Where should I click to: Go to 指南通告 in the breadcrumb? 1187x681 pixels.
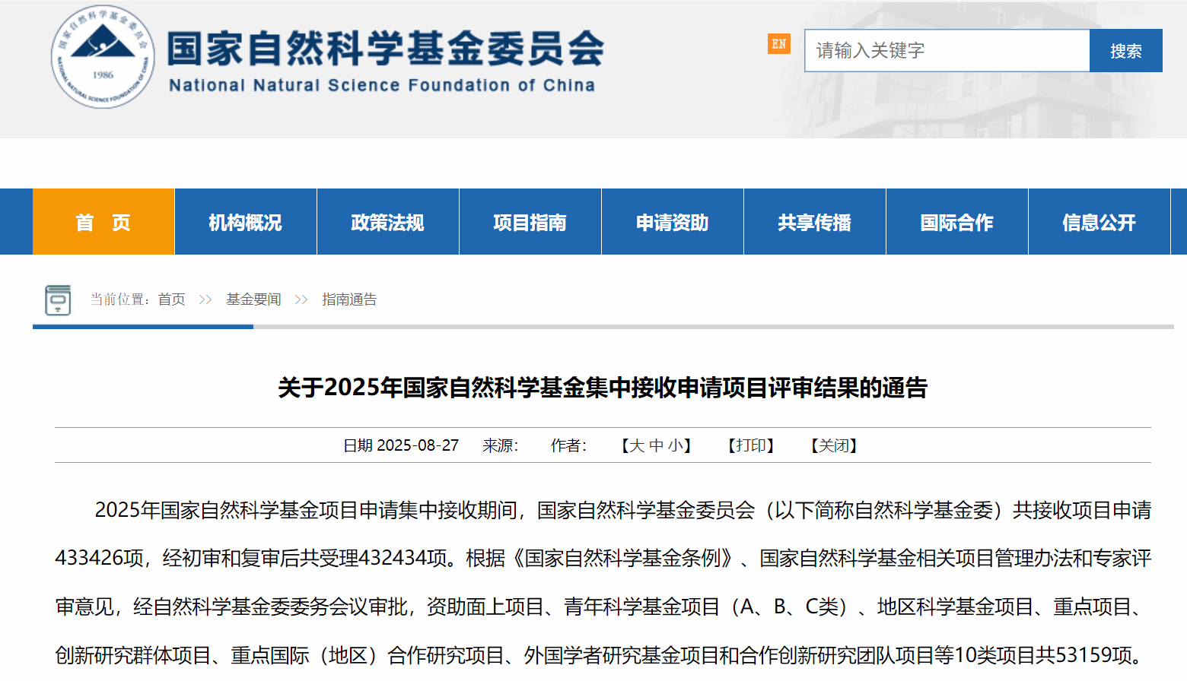[x=349, y=299]
